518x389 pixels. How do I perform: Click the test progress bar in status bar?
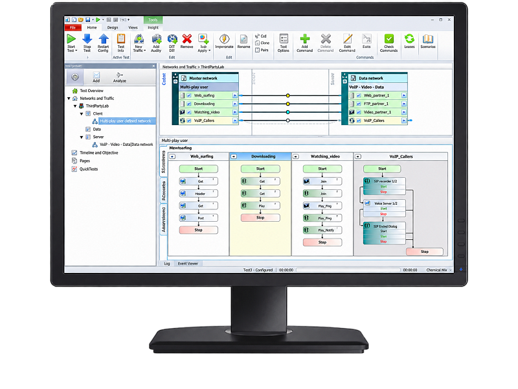(x=348, y=270)
